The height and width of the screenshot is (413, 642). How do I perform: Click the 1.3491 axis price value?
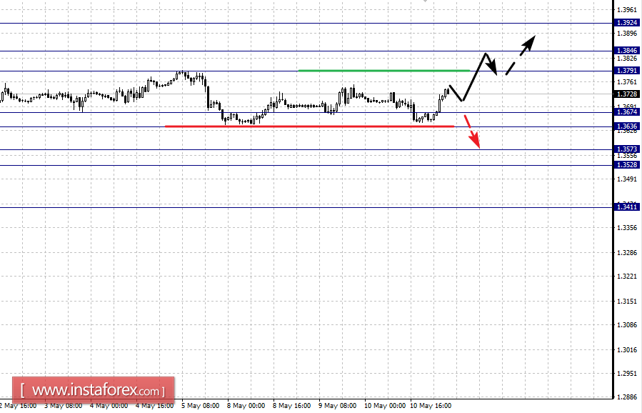pyautogui.click(x=627, y=179)
